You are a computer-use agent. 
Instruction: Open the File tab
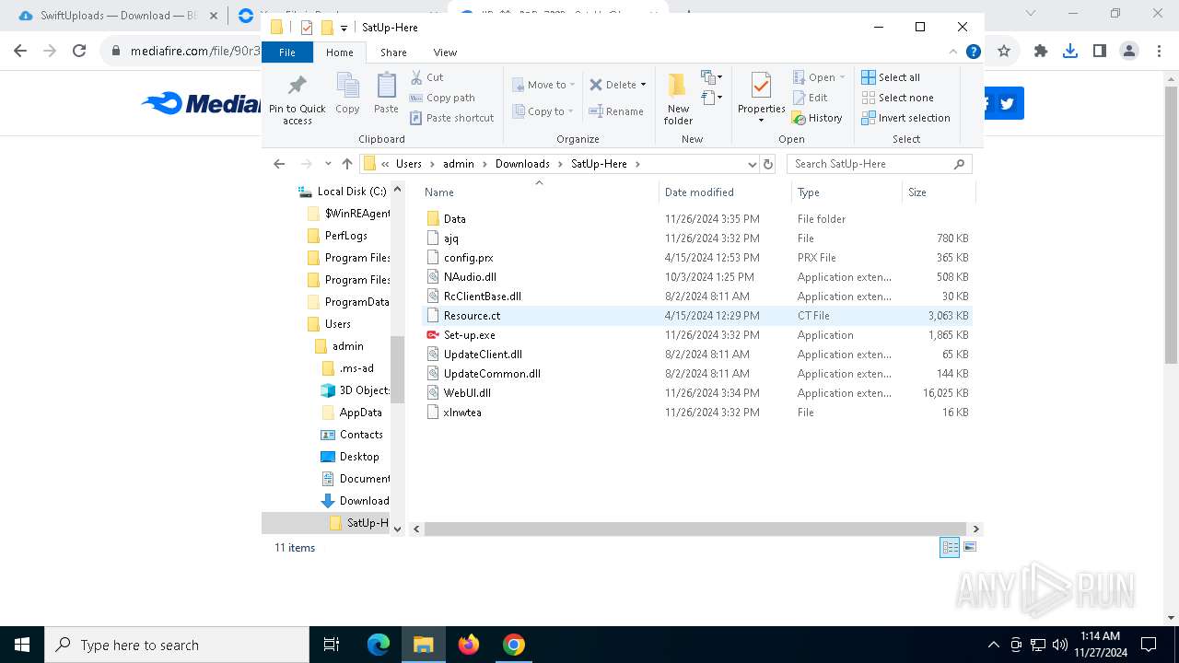point(287,52)
